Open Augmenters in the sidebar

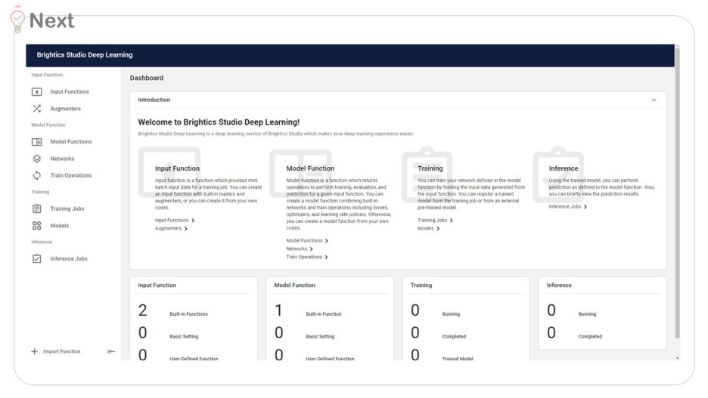coord(66,109)
